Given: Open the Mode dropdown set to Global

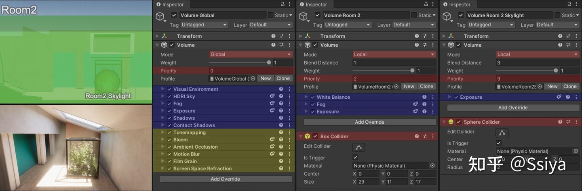Looking at the screenshot, I should click(251, 54).
